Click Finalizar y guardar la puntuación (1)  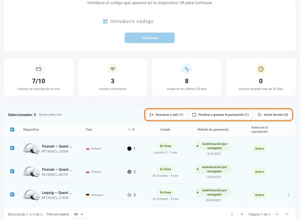(220, 115)
